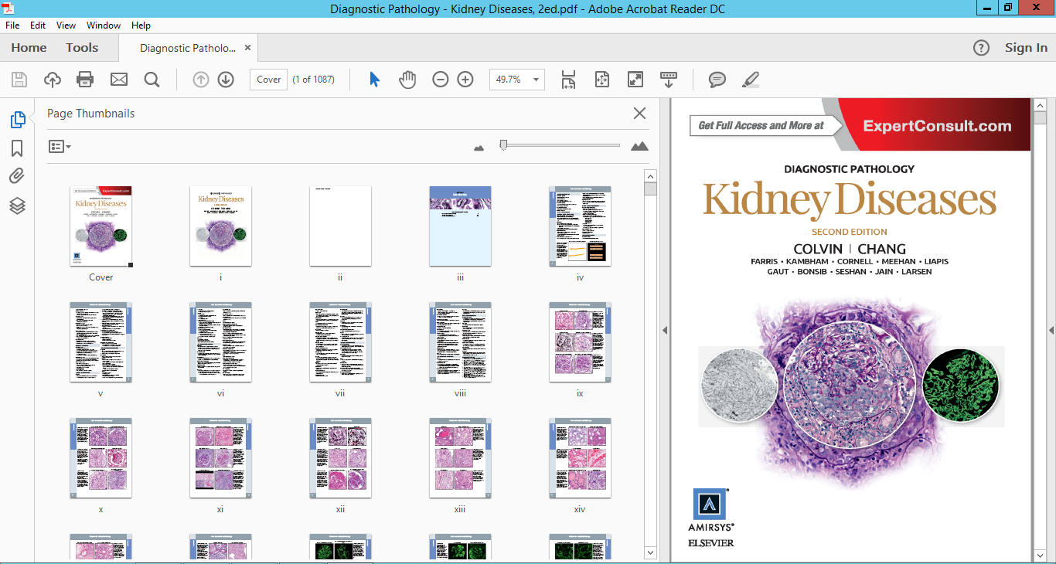
Task: Open the View menu
Action: [66, 25]
